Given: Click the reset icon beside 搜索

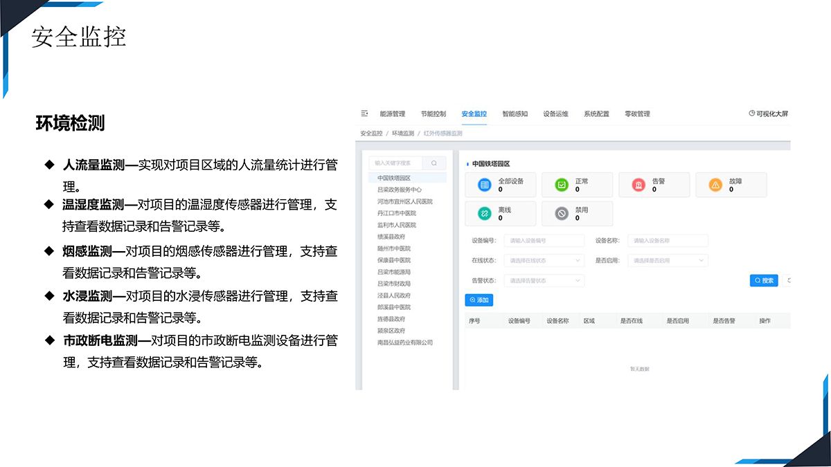Looking at the screenshot, I should (x=789, y=280).
